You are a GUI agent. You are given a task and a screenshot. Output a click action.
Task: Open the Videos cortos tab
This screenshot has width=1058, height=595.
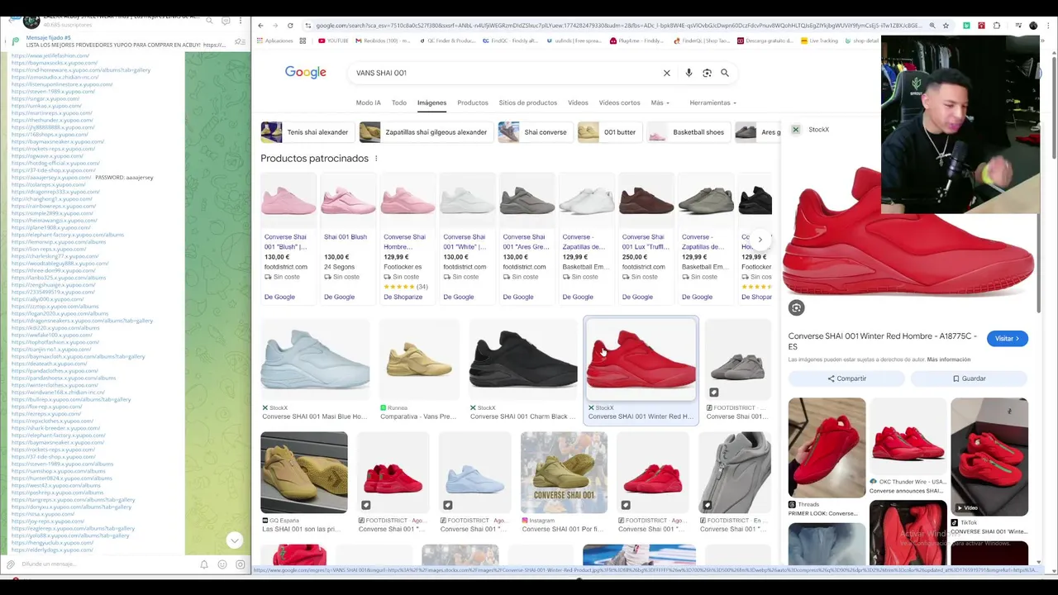point(619,102)
